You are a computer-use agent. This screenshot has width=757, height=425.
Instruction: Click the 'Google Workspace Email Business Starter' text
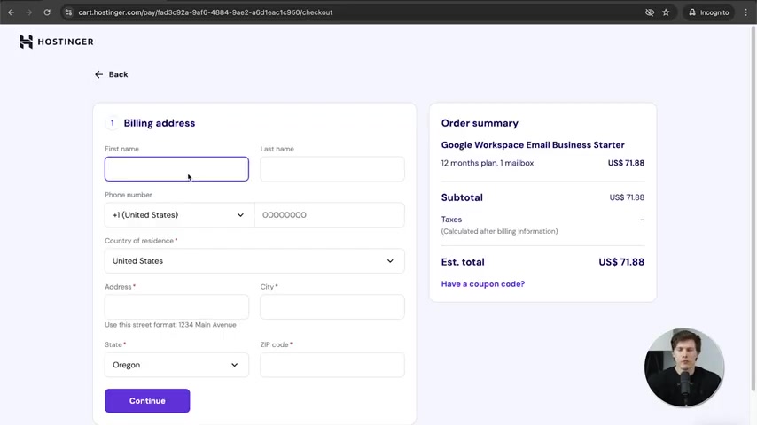click(x=533, y=144)
